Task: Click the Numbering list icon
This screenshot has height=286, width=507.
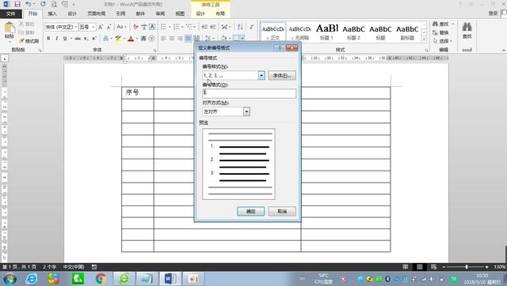Action: [x=176, y=27]
